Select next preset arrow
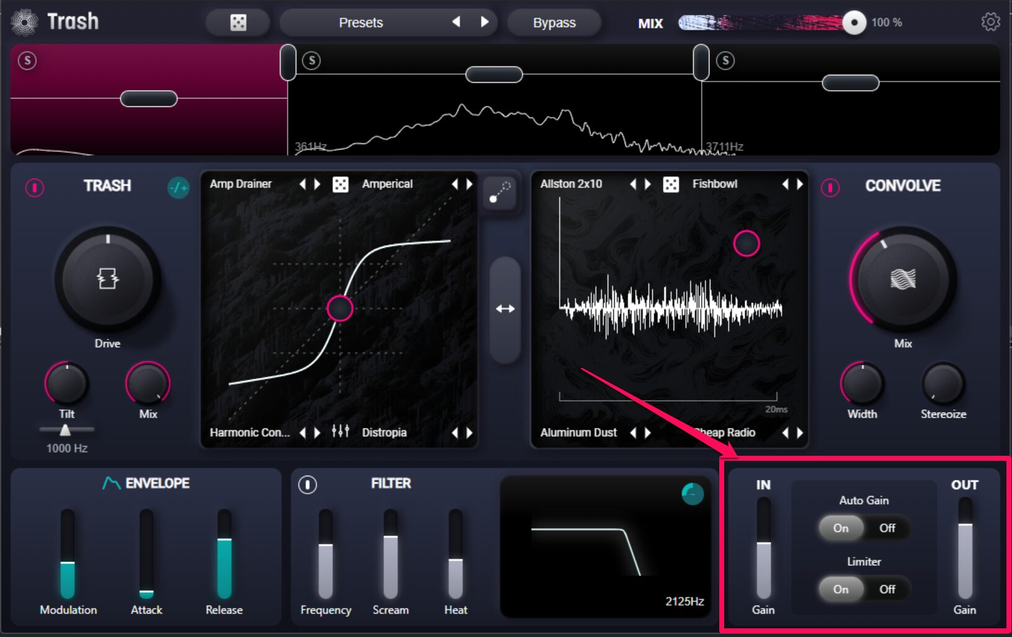1012x637 pixels. click(x=485, y=22)
